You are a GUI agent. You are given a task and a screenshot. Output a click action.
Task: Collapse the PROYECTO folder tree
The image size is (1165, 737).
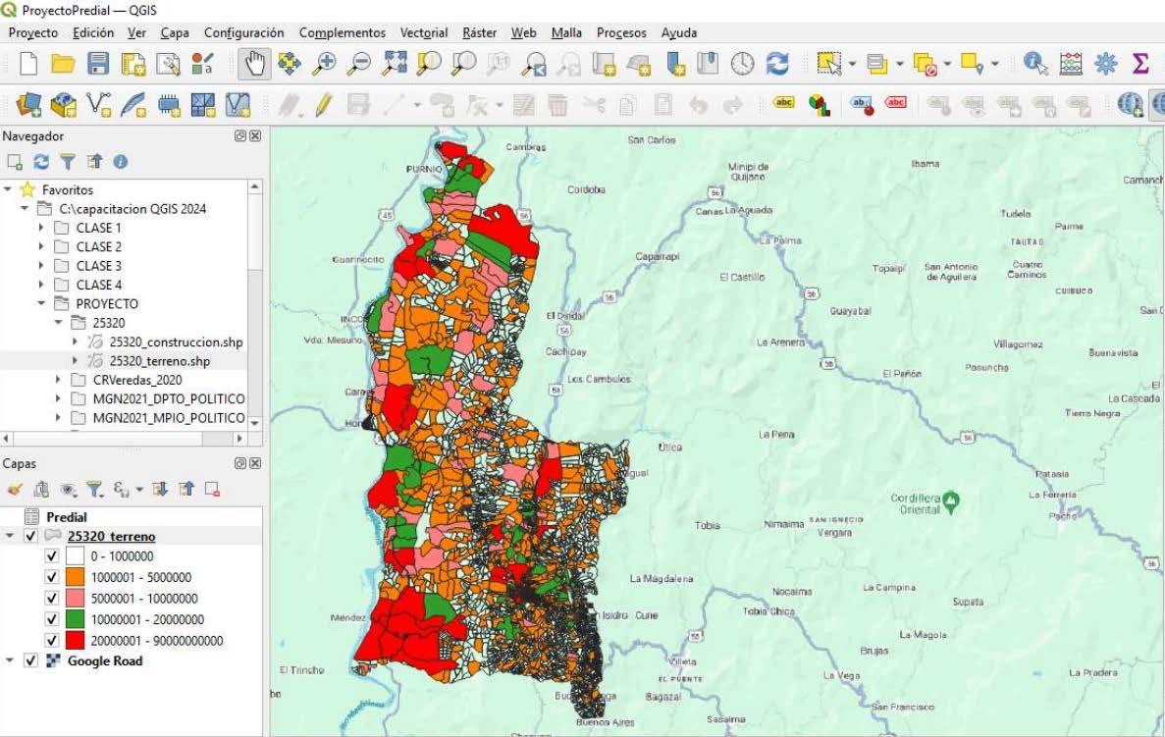[41, 303]
